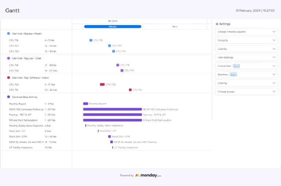Select NESR By Weekly SQ and HSE Meeting bar

tap(112, 142)
